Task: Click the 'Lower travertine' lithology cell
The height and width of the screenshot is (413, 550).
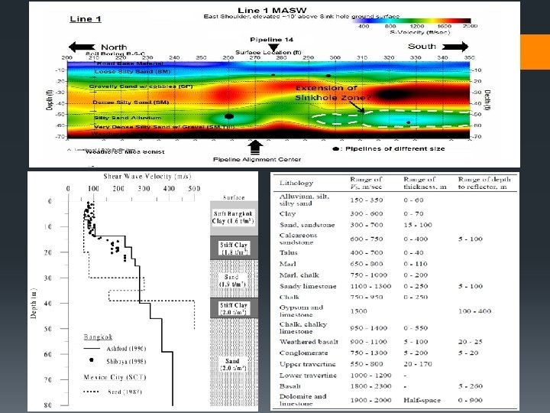Action: click(308, 376)
